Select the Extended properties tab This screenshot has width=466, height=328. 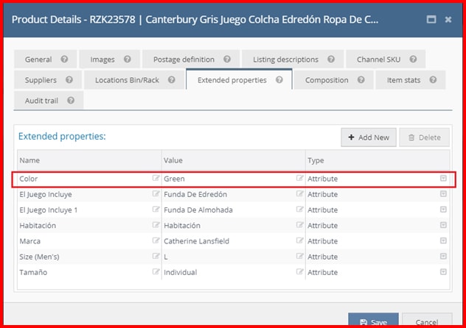click(239, 79)
